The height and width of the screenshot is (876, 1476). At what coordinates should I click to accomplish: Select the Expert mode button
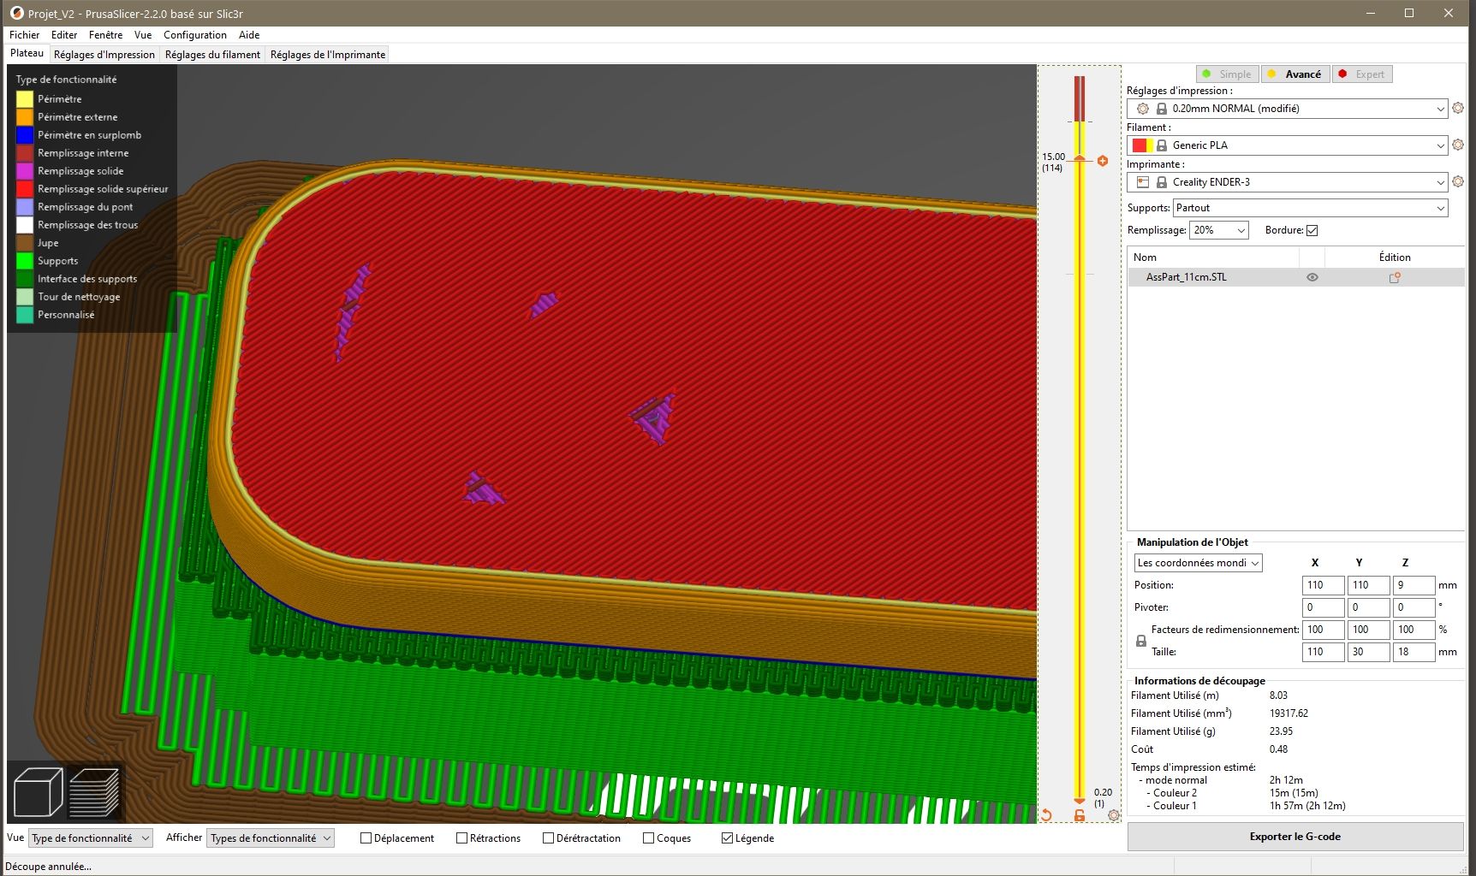[1362, 74]
